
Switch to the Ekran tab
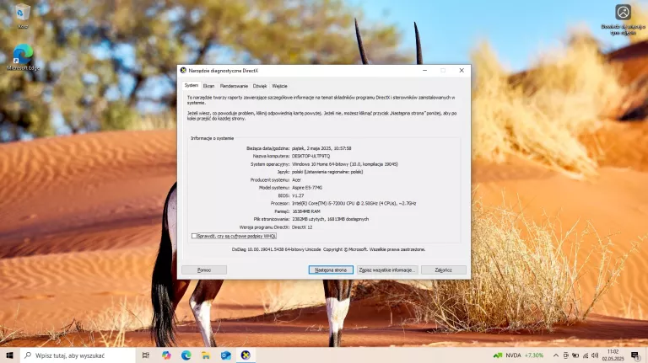tap(208, 86)
